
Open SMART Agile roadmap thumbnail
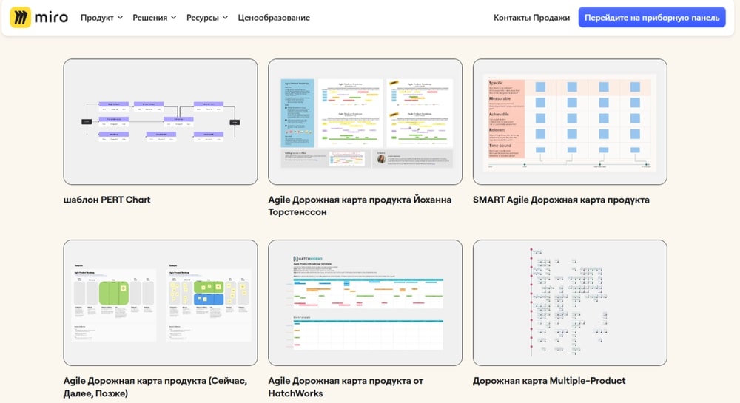[x=570, y=121]
